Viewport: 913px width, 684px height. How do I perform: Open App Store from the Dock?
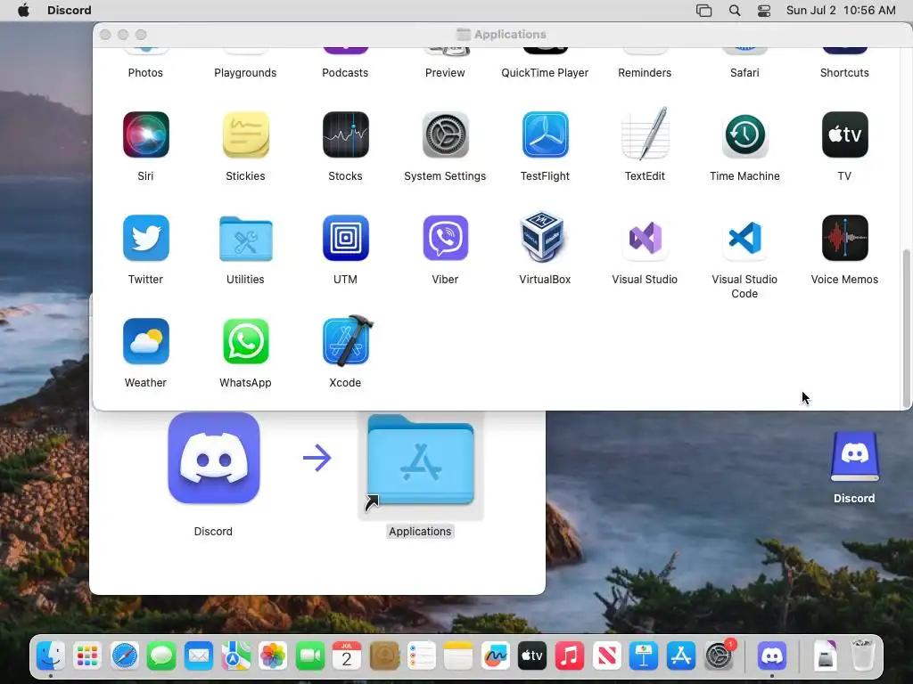point(680,656)
